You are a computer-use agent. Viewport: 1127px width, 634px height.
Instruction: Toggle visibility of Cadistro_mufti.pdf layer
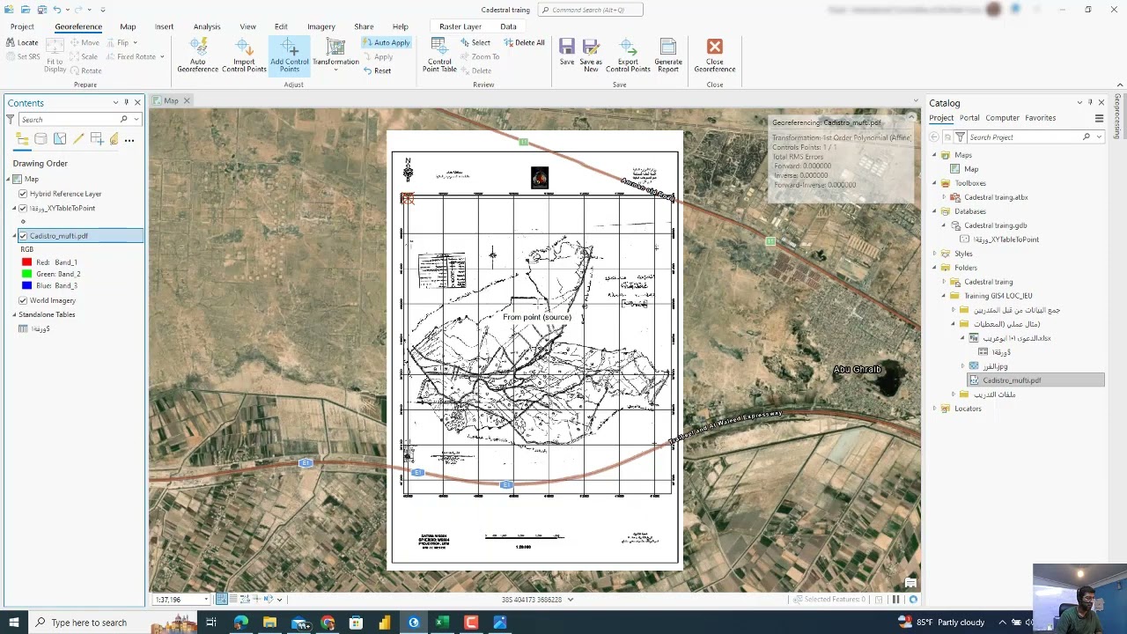click(23, 236)
